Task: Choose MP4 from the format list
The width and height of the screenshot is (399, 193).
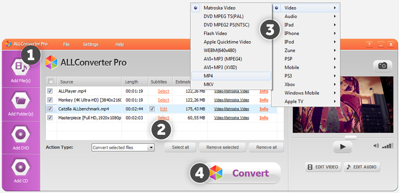Action: tap(231, 76)
